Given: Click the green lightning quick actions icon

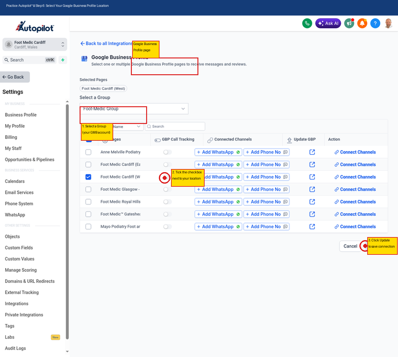Looking at the screenshot, I should [x=63, y=60].
